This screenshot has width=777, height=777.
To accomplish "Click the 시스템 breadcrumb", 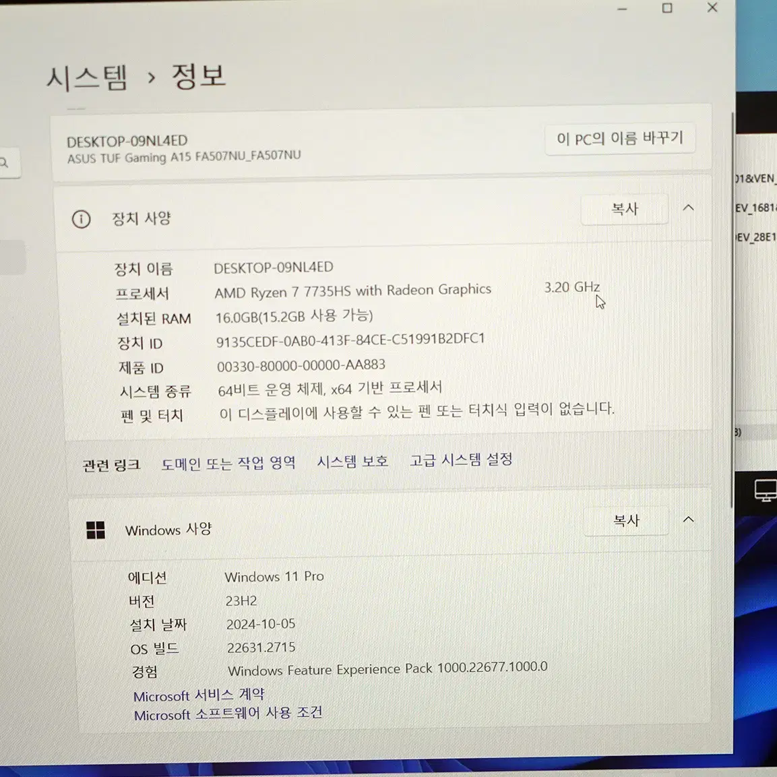I will 87,77.
